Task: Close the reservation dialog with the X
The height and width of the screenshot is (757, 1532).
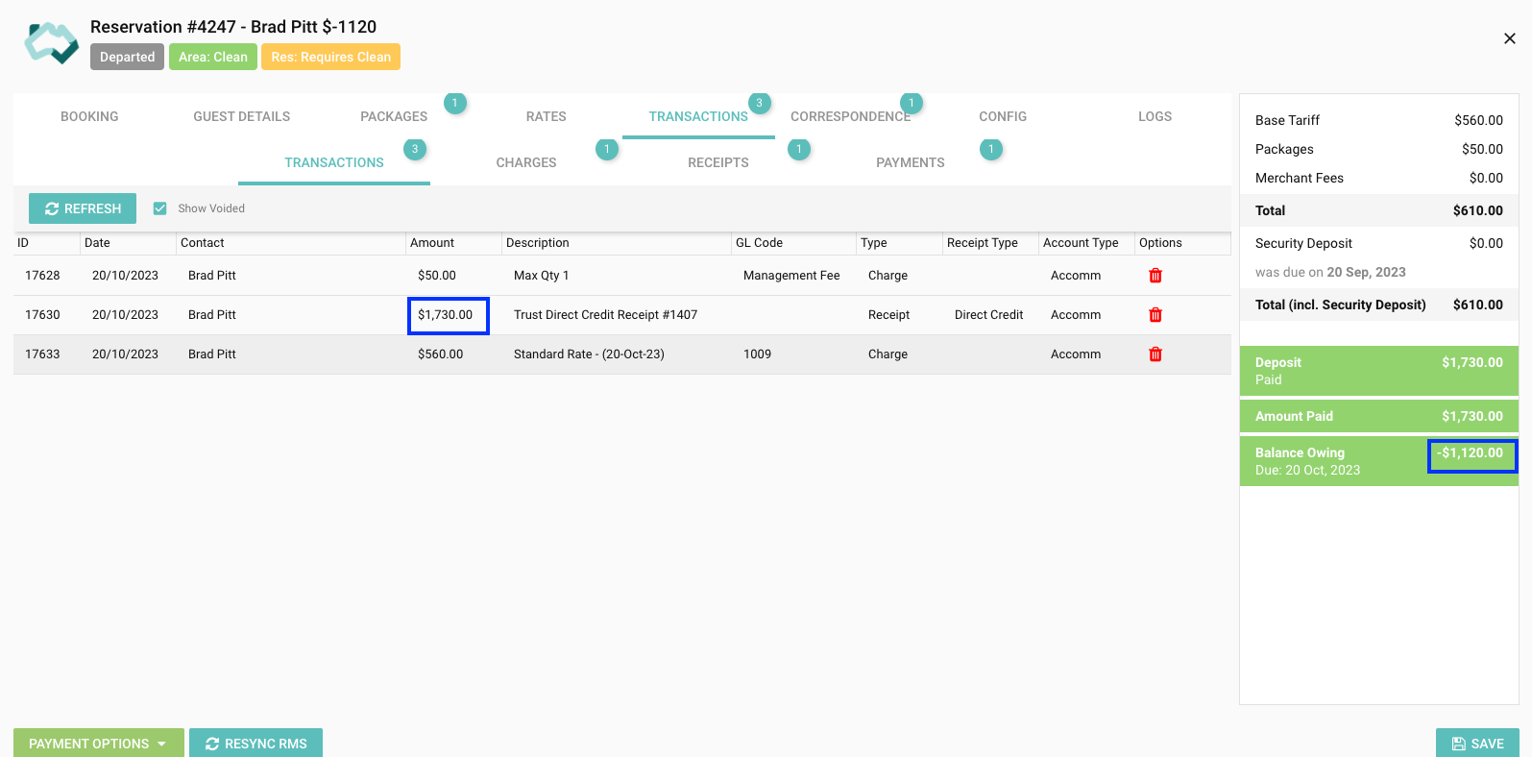Action: (1509, 38)
